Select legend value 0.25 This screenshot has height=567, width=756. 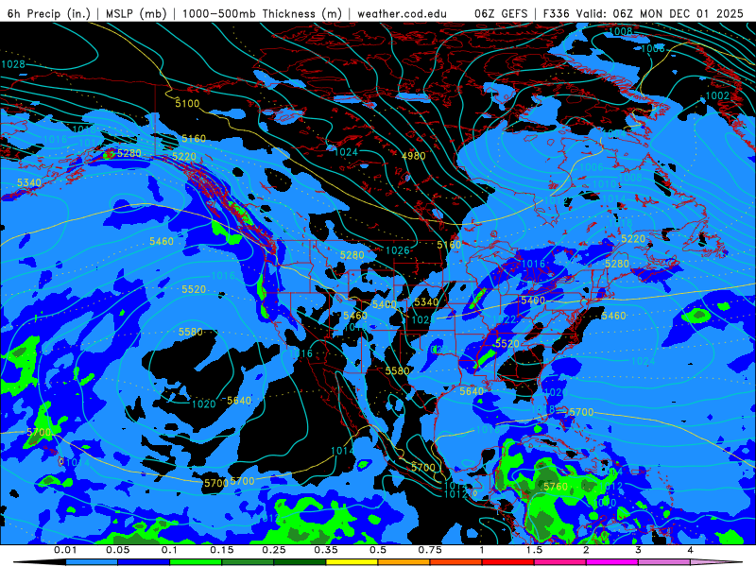pyautogui.click(x=274, y=550)
